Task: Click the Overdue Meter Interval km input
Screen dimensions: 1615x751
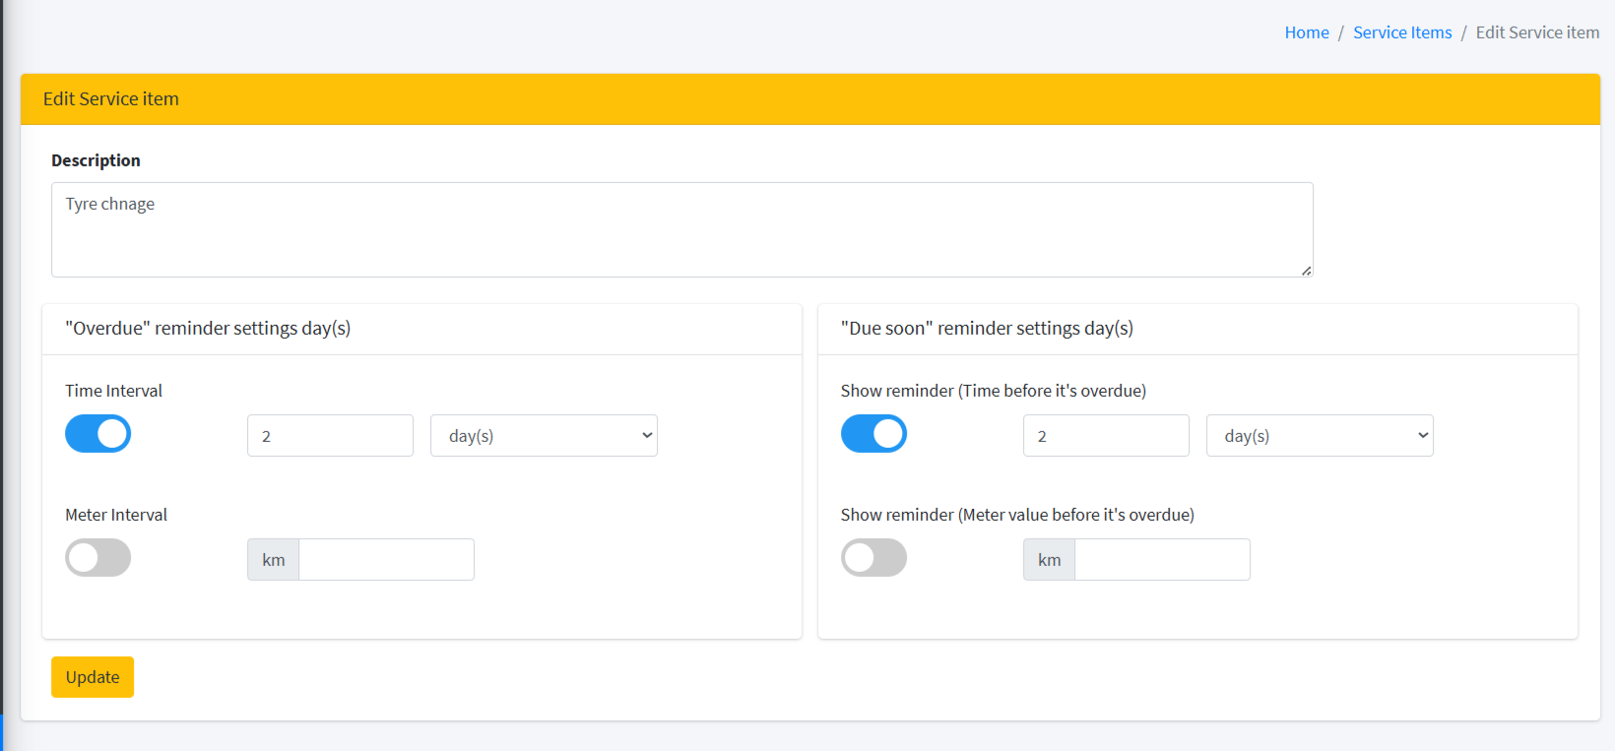Action: (x=386, y=560)
